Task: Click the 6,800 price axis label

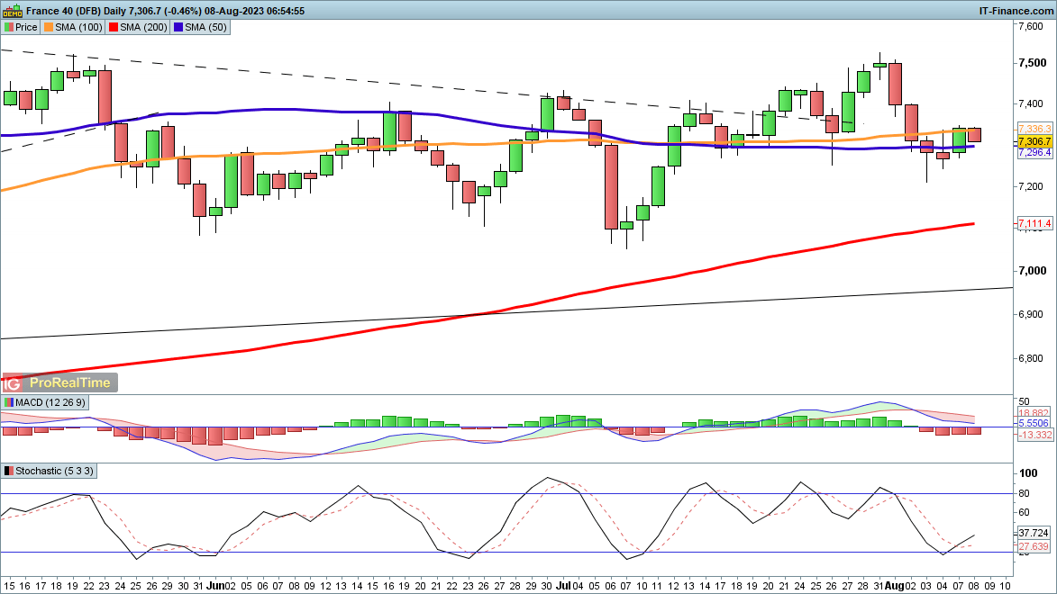Action: point(1032,358)
